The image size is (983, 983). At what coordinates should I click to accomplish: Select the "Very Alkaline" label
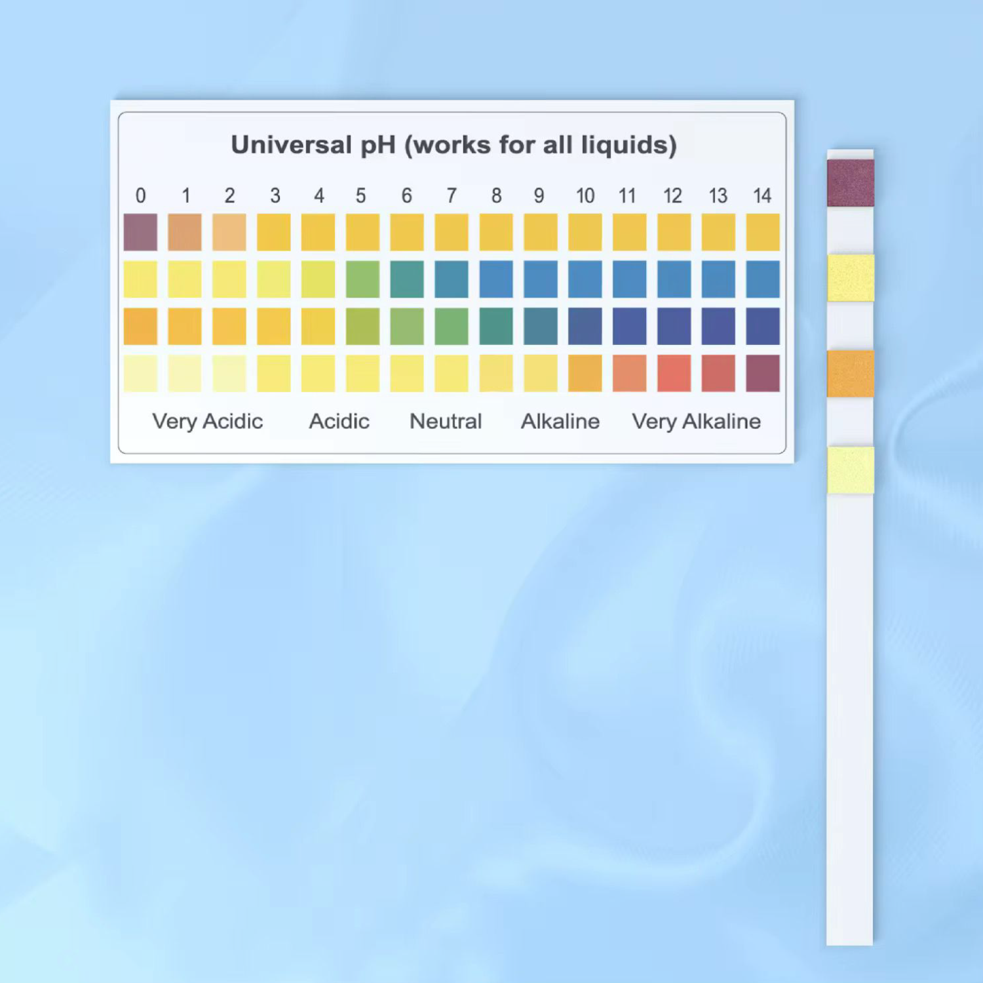pyautogui.click(x=696, y=421)
